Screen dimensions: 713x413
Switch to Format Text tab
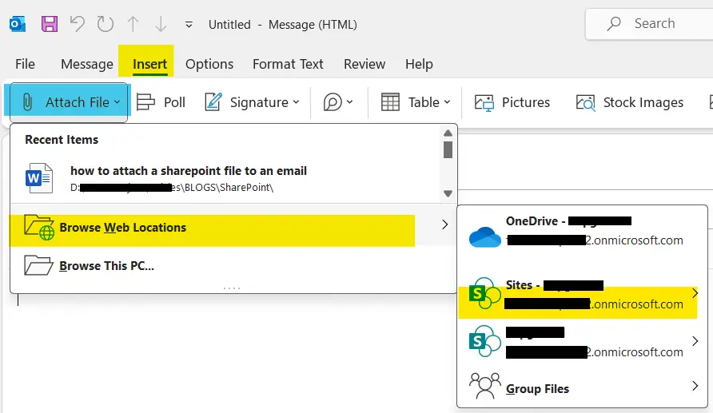coord(288,64)
